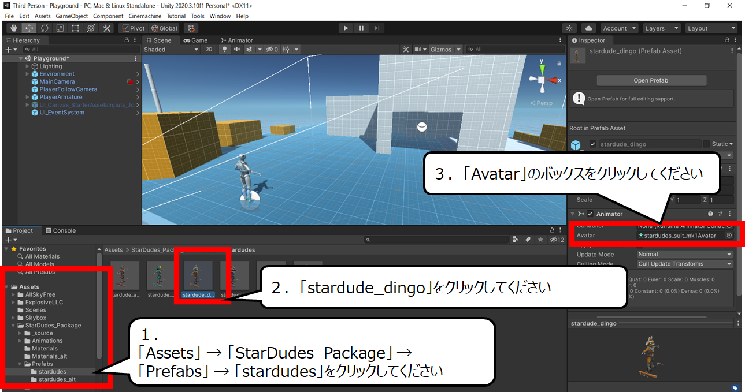745x392 pixels.
Task: Open the GameObject menu
Action: pyautogui.click(x=72, y=16)
